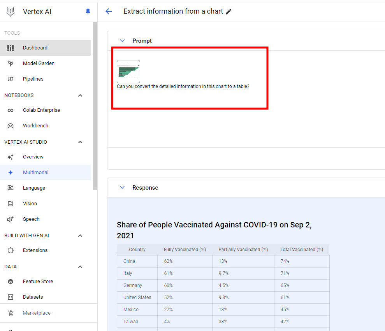Viewport: 385px width, 331px height.
Task: Click the Marketplace cart icon
Action: pyautogui.click(x=11, y=313)
